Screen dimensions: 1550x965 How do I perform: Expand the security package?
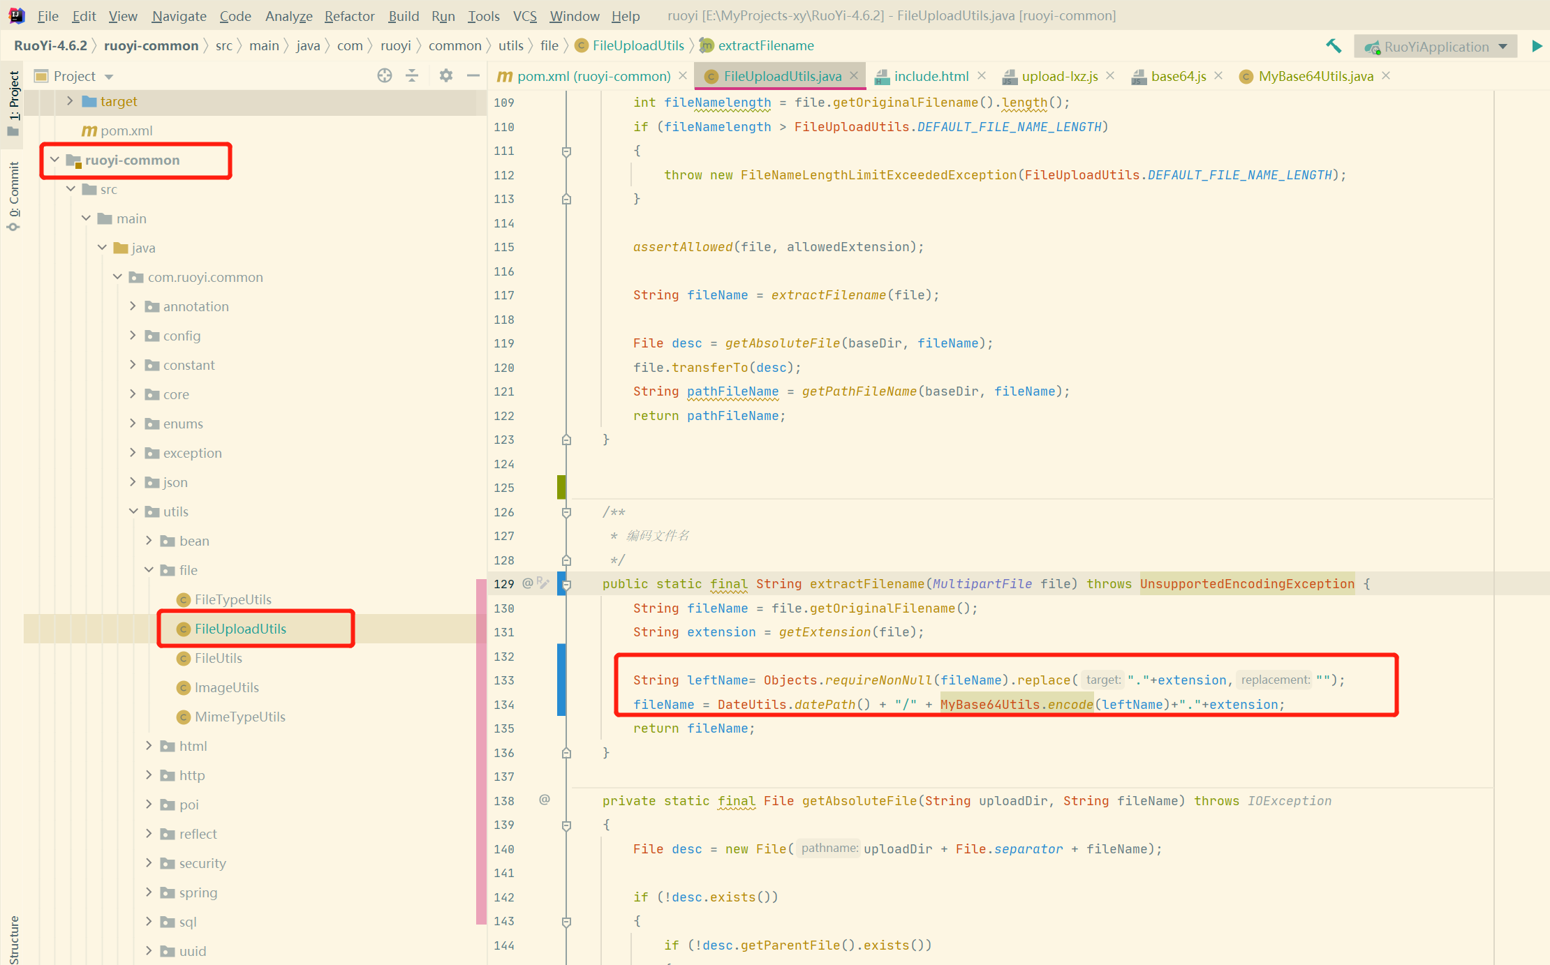coord(149,863)
